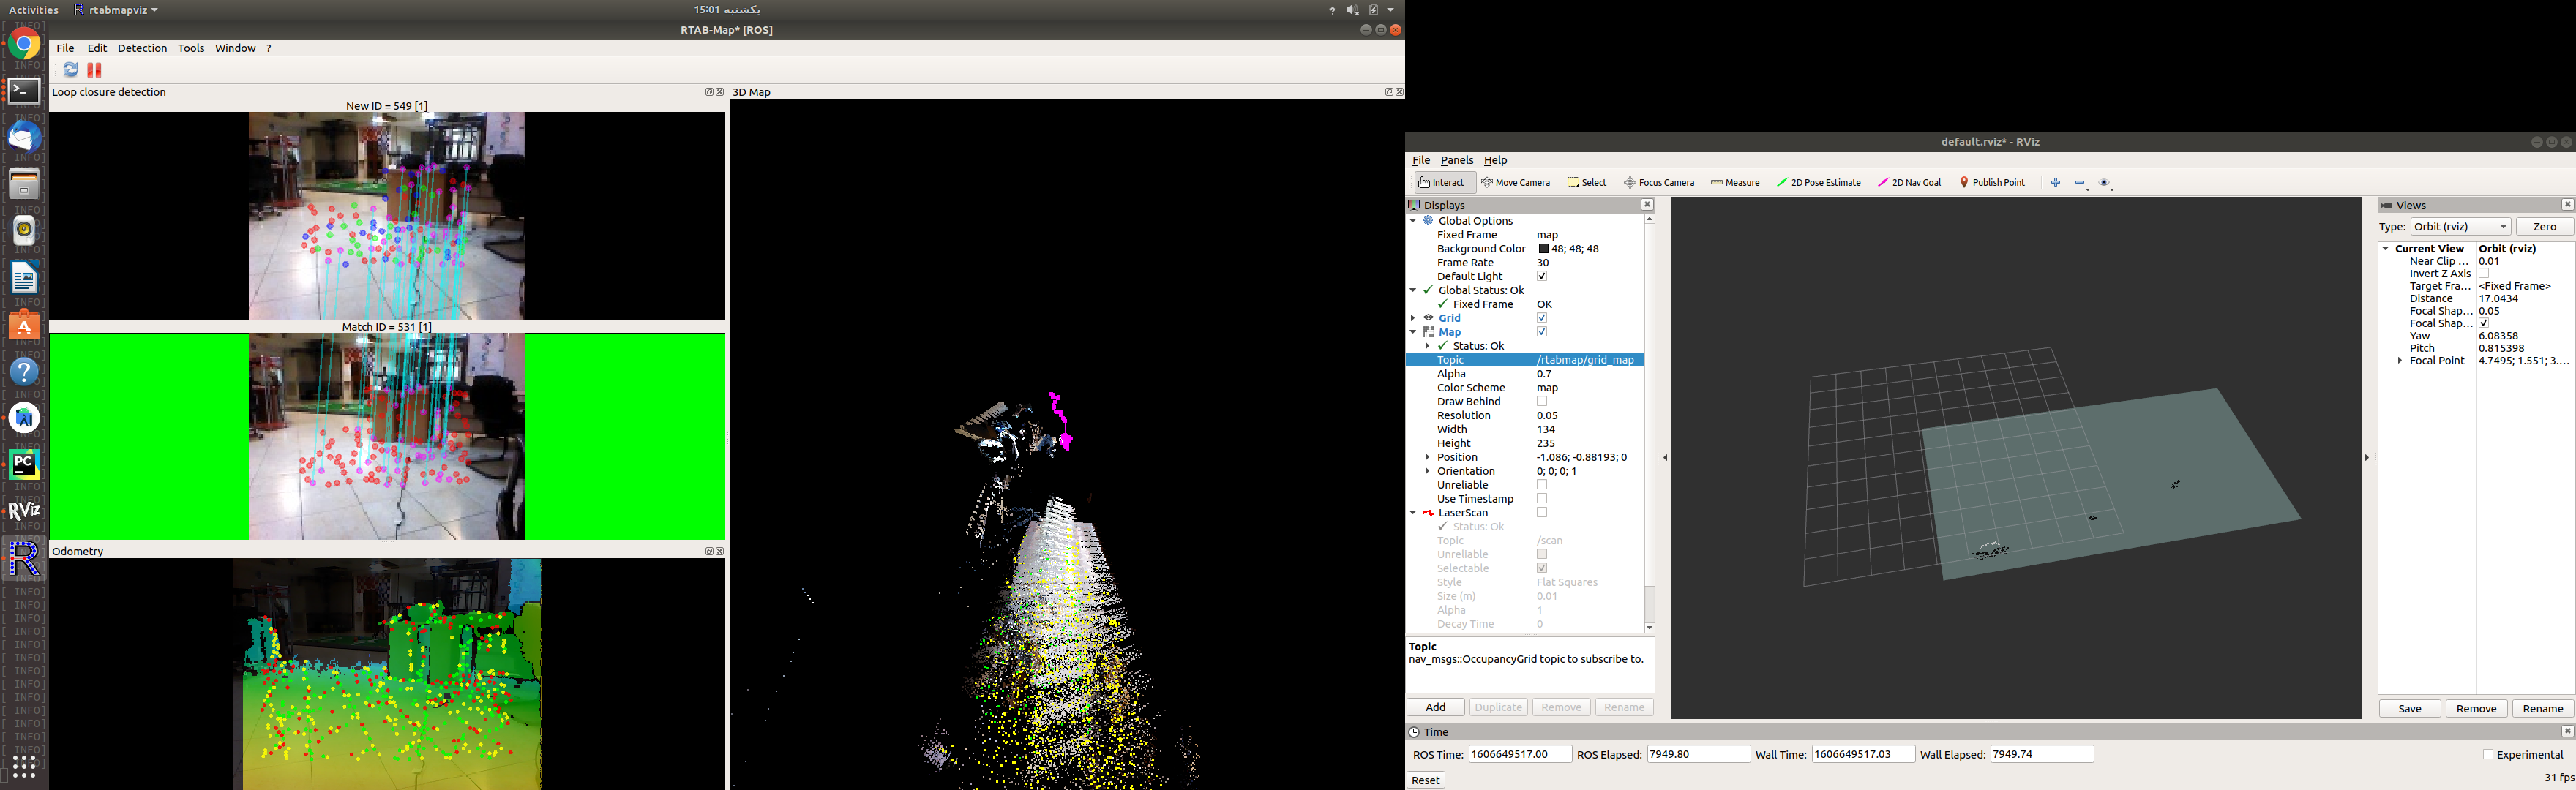Choose the 2D Nav Goal tool
Screen dimensions: 2576x790
pos(1909,183)
